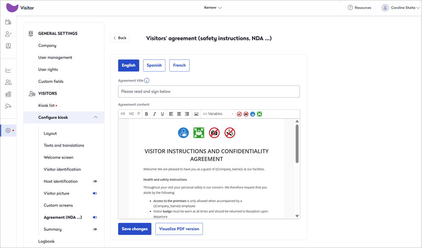Apply italic formatting in editor toolbar

tap(154, 114)
